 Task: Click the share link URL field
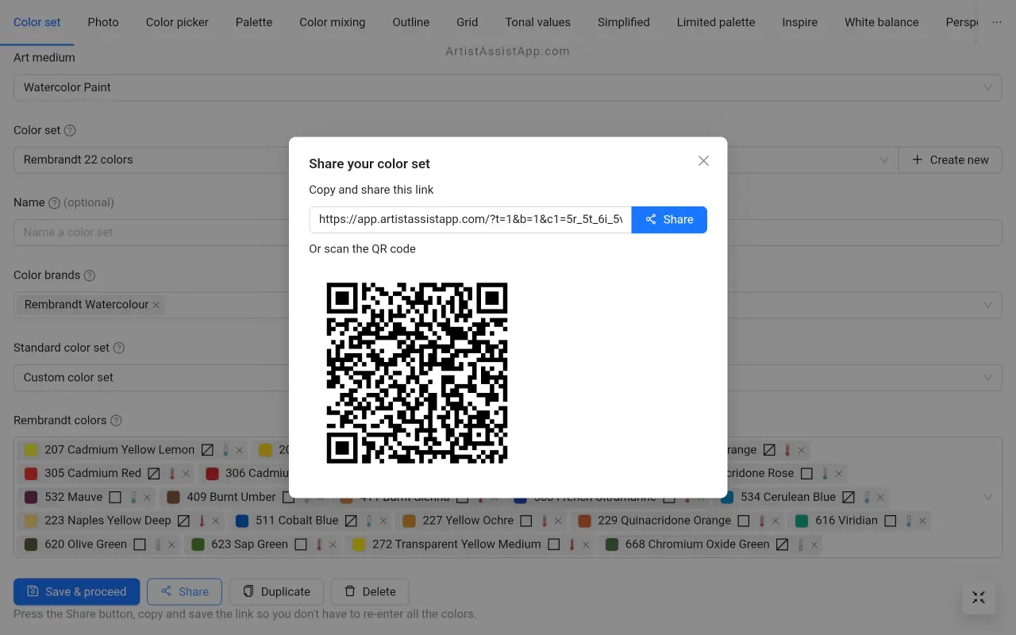coord(470,220)
